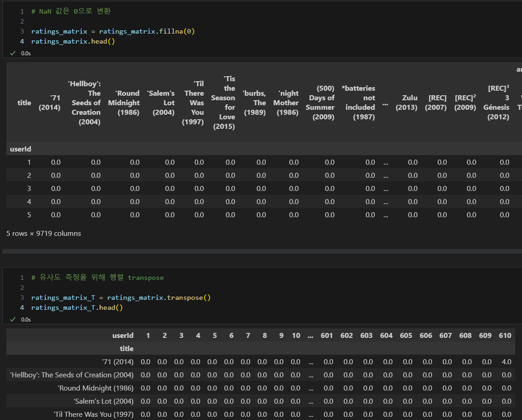Click the ellipsis column in the header row
This screenshot has height=420, width=522.
pos(385,104)
